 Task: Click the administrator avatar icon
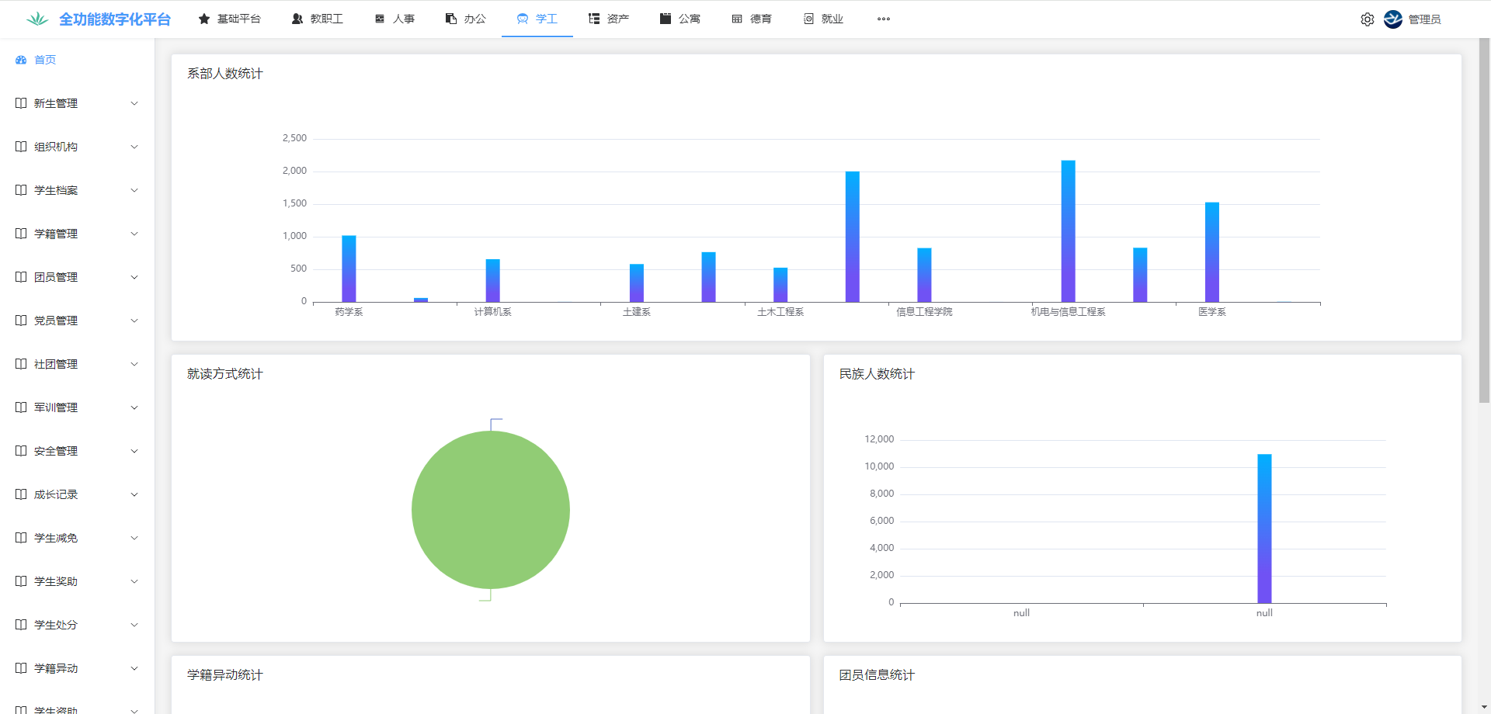point(1393,19)
